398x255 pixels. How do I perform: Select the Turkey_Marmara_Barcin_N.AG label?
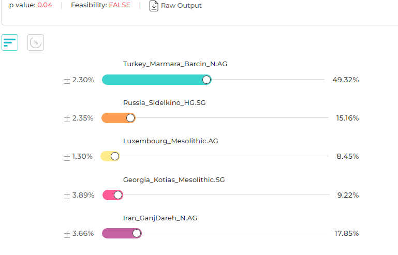tap(175, 64)
